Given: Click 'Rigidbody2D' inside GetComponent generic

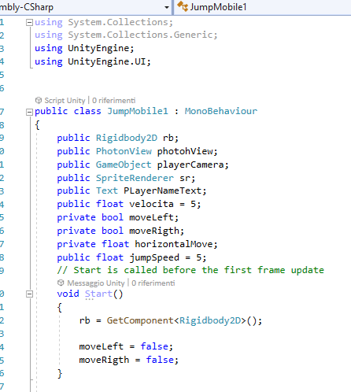Looking at the screenshot, I should coord(210,320).
